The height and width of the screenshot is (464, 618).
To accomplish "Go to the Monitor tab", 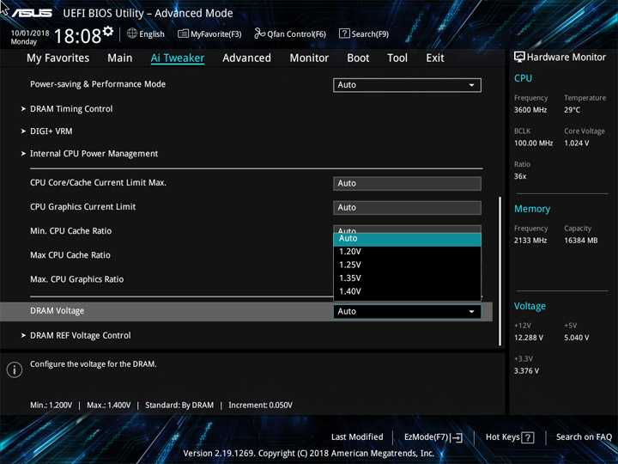I will click(309, 58).
